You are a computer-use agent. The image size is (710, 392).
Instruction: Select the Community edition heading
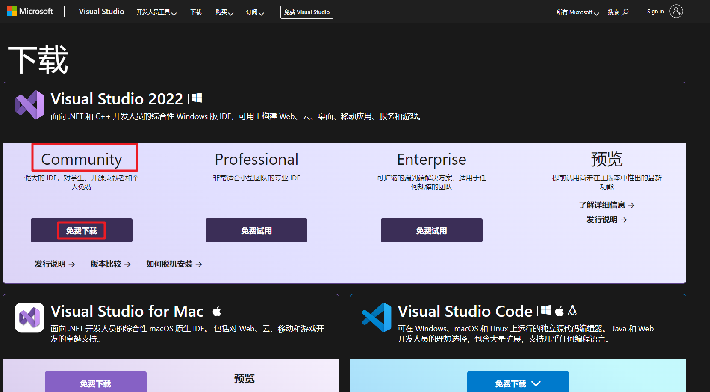(x=82, y=159)
